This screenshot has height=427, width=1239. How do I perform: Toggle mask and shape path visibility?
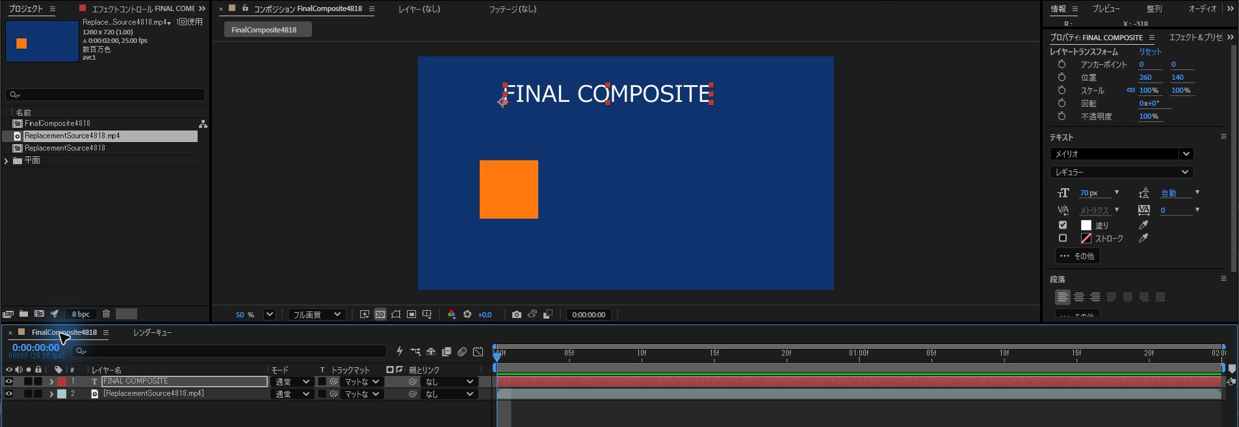396,315
